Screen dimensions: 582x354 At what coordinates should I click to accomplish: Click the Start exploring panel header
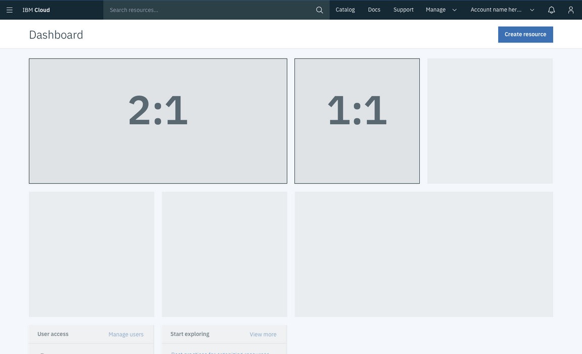pyautogui.click(x=190, y=334)
